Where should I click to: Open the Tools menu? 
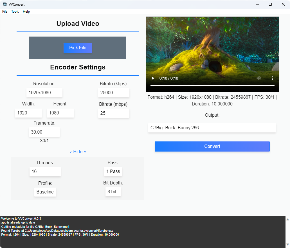click(x=15, y=12)
